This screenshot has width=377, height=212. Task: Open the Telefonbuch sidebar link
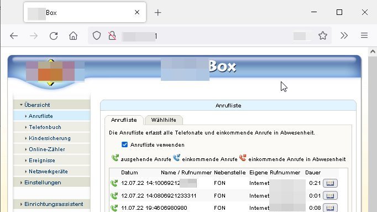[45, 127]
